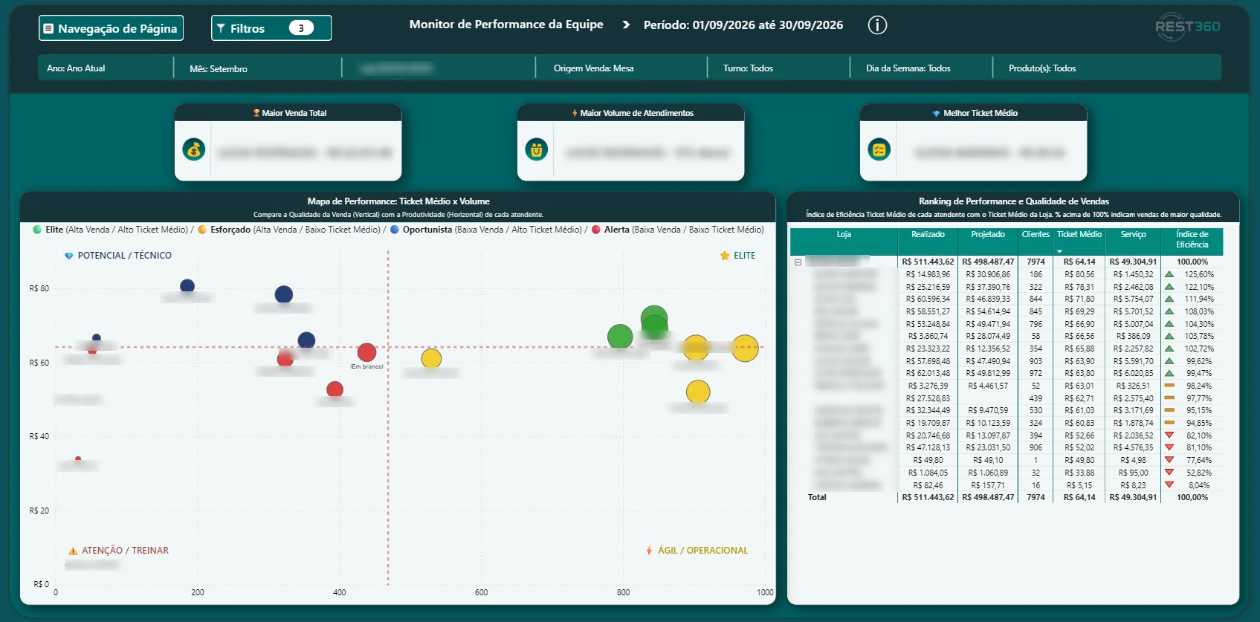Click the Realizado value R$ 14.983,96

click(928, 275)
